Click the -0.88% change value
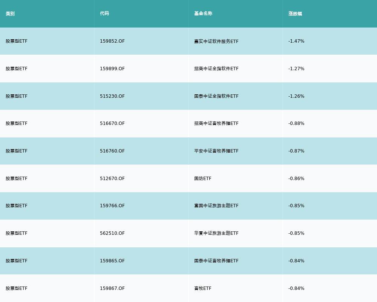 coord(296,123)
